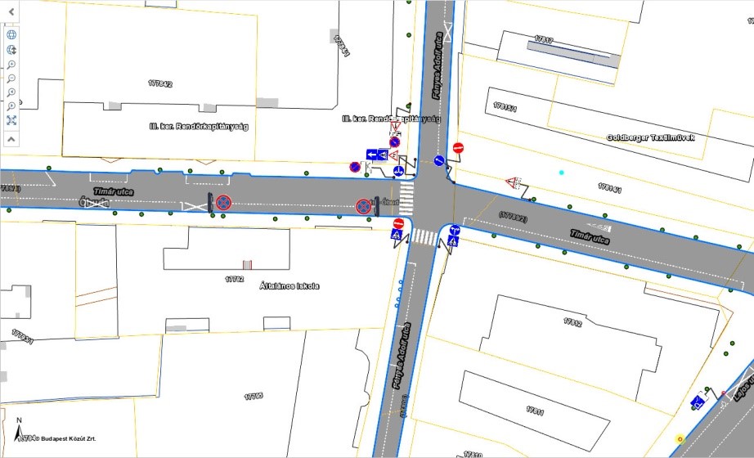Click the yellow circle marker at bottom right

680,439
